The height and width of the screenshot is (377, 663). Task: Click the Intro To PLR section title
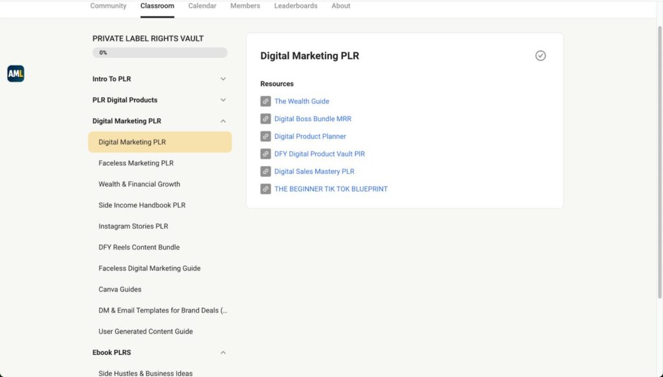(x=111, y=79)
